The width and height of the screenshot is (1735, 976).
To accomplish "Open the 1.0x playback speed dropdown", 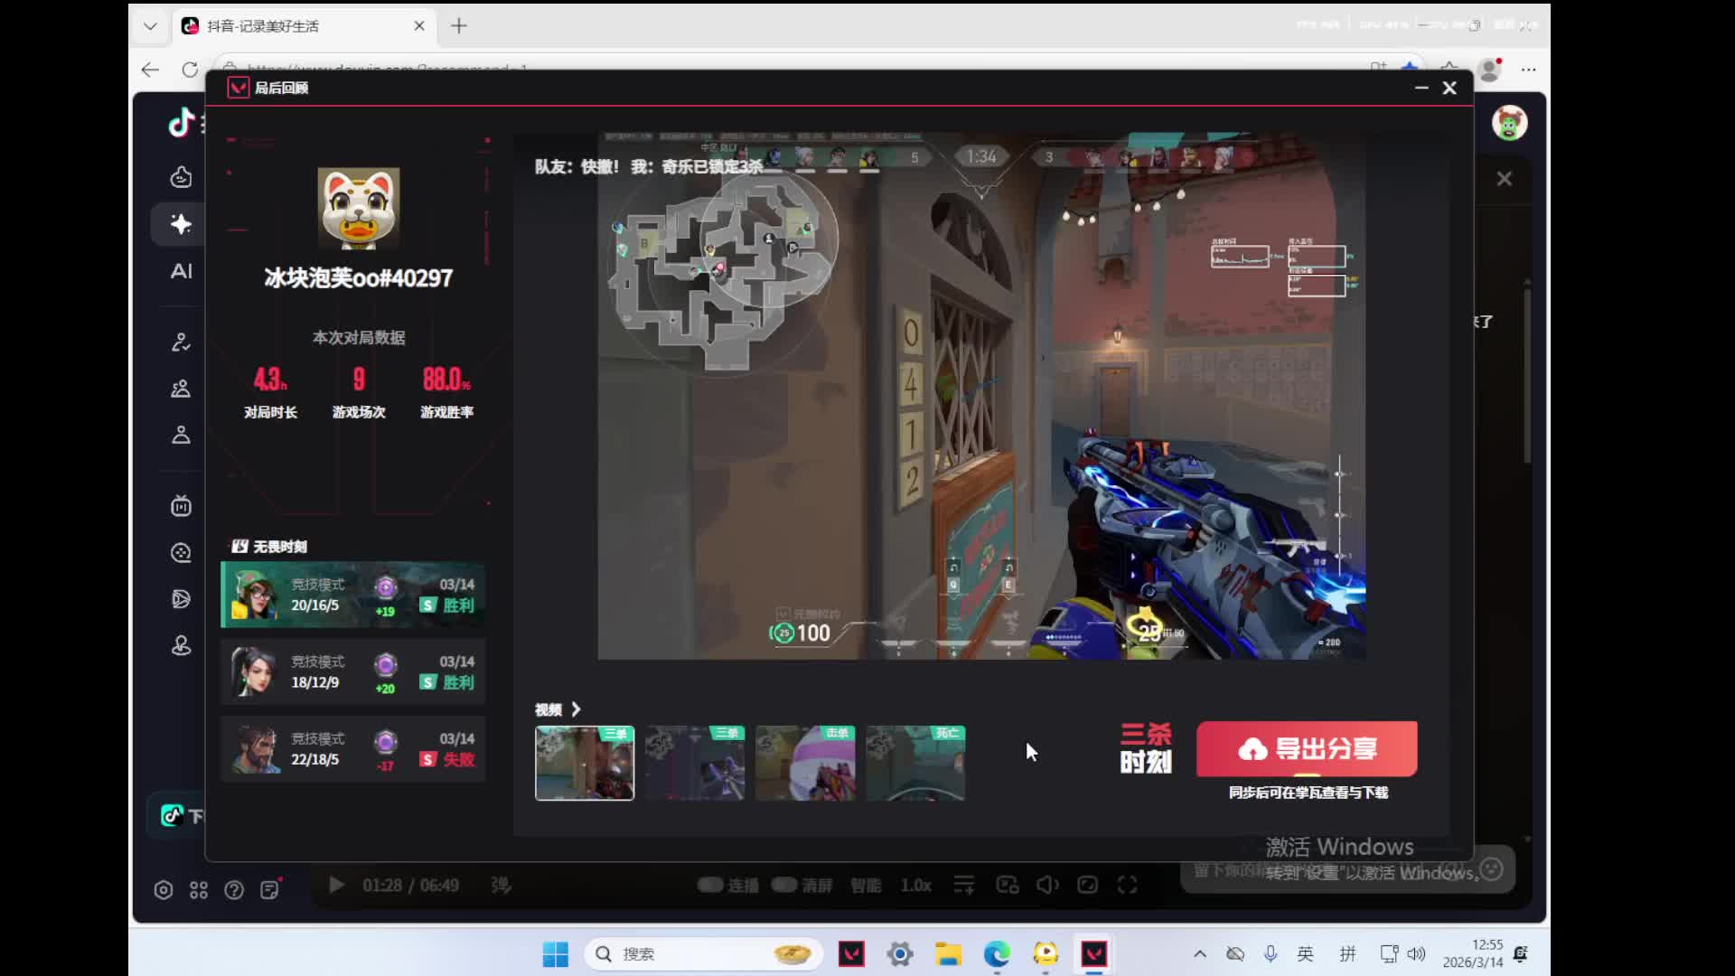I will point(915,885).
